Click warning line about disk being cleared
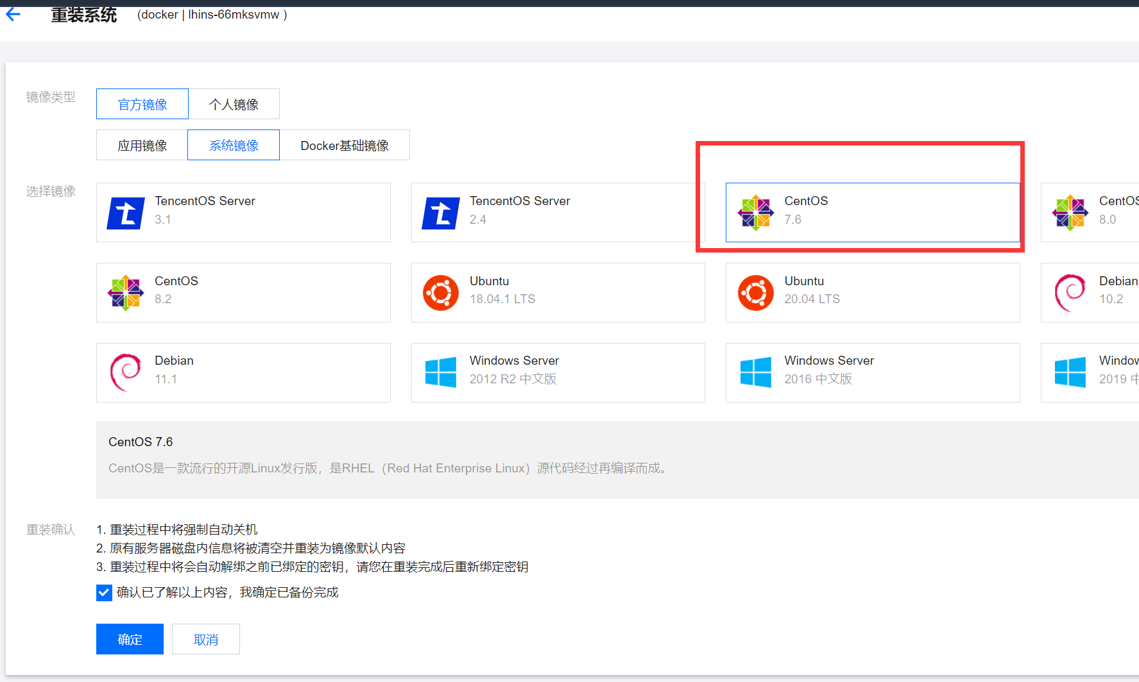 tap(251, 548)
